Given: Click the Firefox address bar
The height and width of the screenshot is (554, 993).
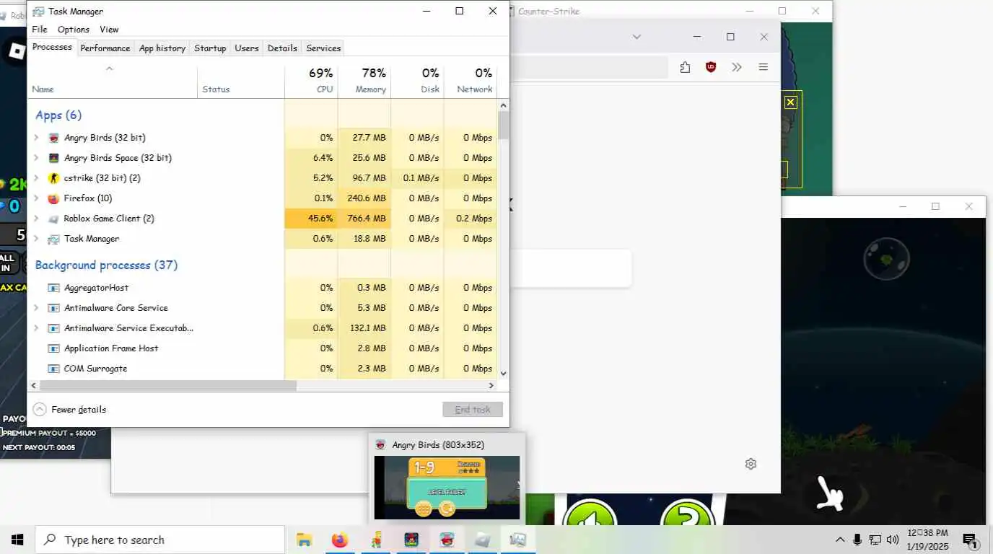Looking at the screenshot, I should tap(588, 67).
